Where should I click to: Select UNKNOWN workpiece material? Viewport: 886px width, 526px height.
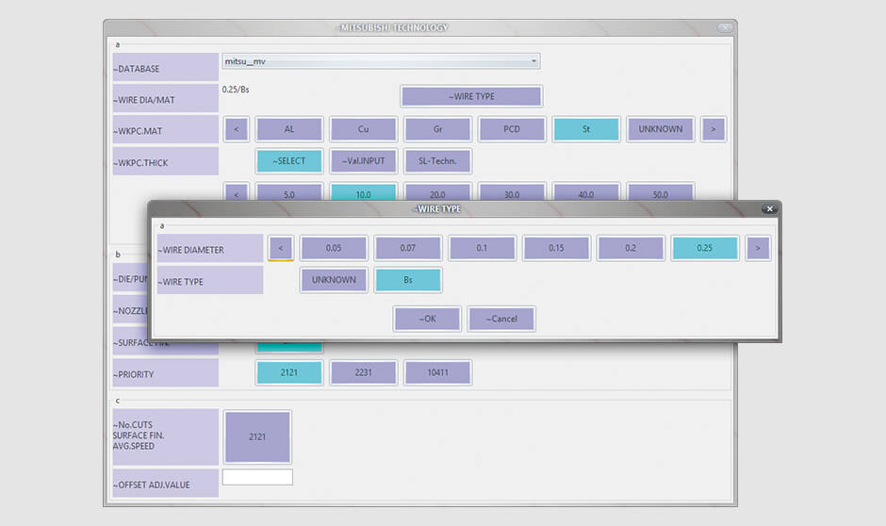[x=661, y=129]
